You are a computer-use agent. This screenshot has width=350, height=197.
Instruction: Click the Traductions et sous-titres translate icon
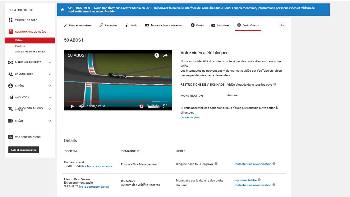[11, 109]
